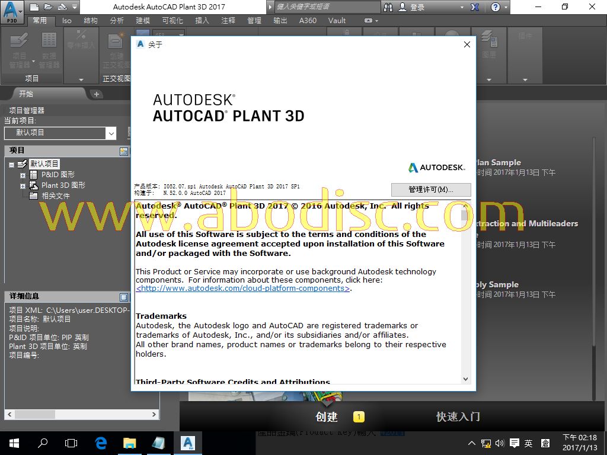Click the plus new drawing tab button
607x455 pixels.
tap(97, 94)
